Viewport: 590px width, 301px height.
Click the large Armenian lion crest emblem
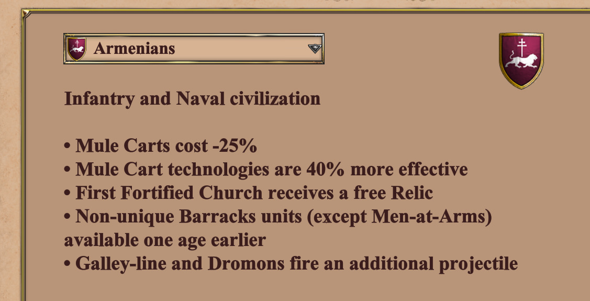[x=521, y=61]
